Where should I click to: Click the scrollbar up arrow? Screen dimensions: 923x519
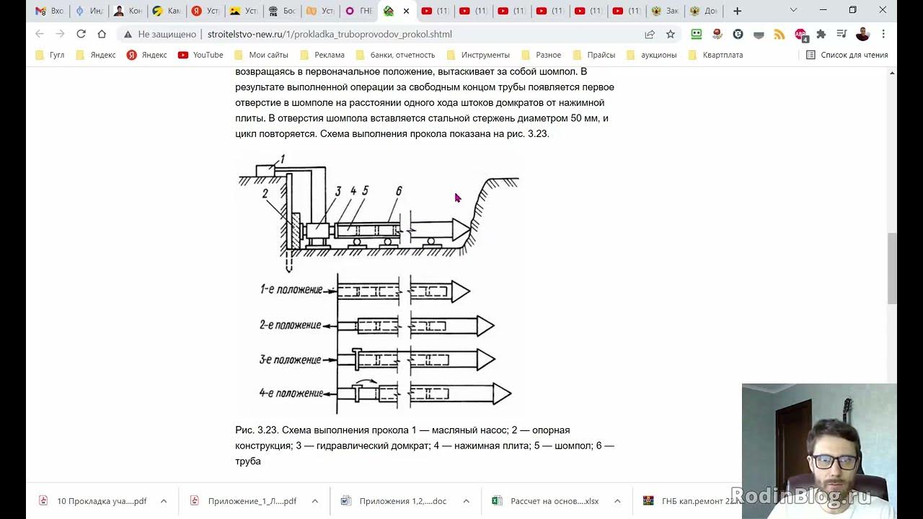[x=892, y=73]
